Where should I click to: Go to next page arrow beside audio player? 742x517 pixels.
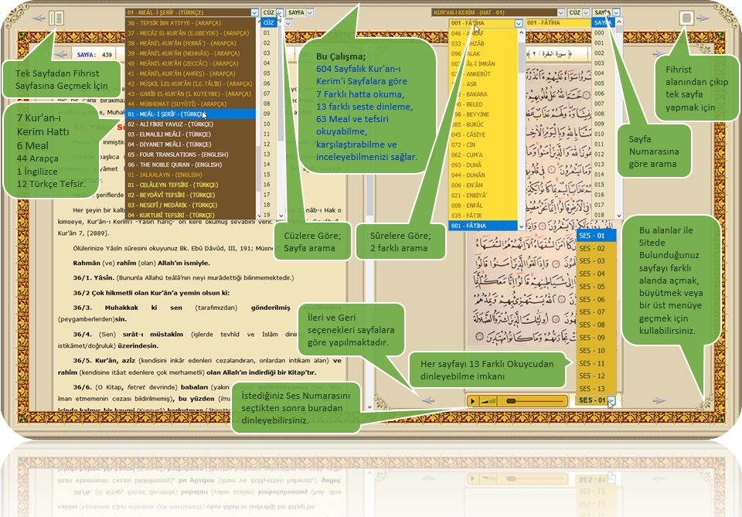pyautogui.click(x=659, y=400)
